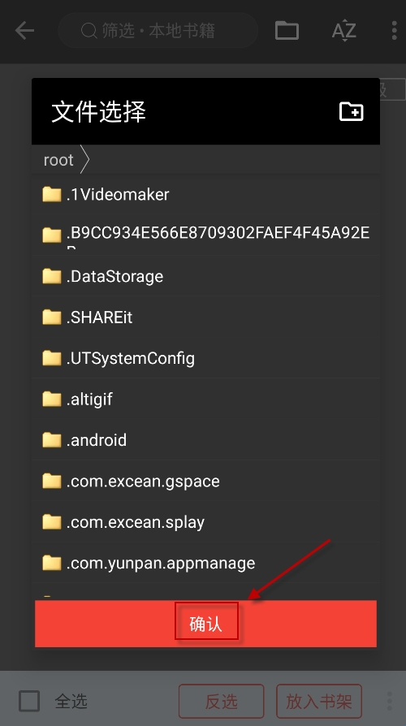Open the .DataStorage folder
406x726 pixels.
pos(205,276)
